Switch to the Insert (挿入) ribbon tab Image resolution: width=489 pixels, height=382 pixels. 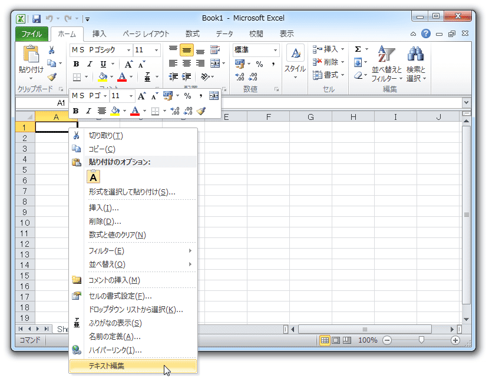pyautogui.click(x=99, y=34)
